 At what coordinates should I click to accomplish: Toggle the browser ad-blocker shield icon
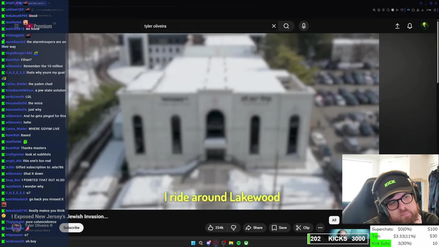click(393, 10)
